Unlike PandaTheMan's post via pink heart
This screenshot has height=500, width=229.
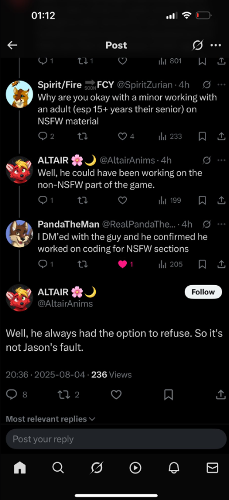click(123, 264)
